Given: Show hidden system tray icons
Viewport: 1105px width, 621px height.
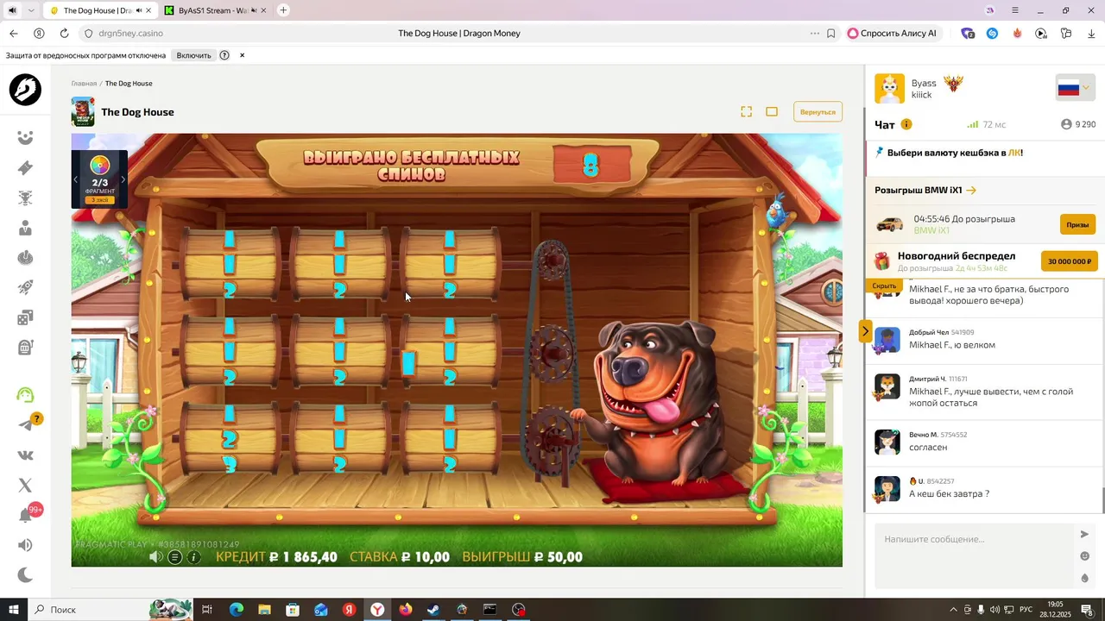Looking at the screenshot, I should pyautogui.click(x=953, y=610).
